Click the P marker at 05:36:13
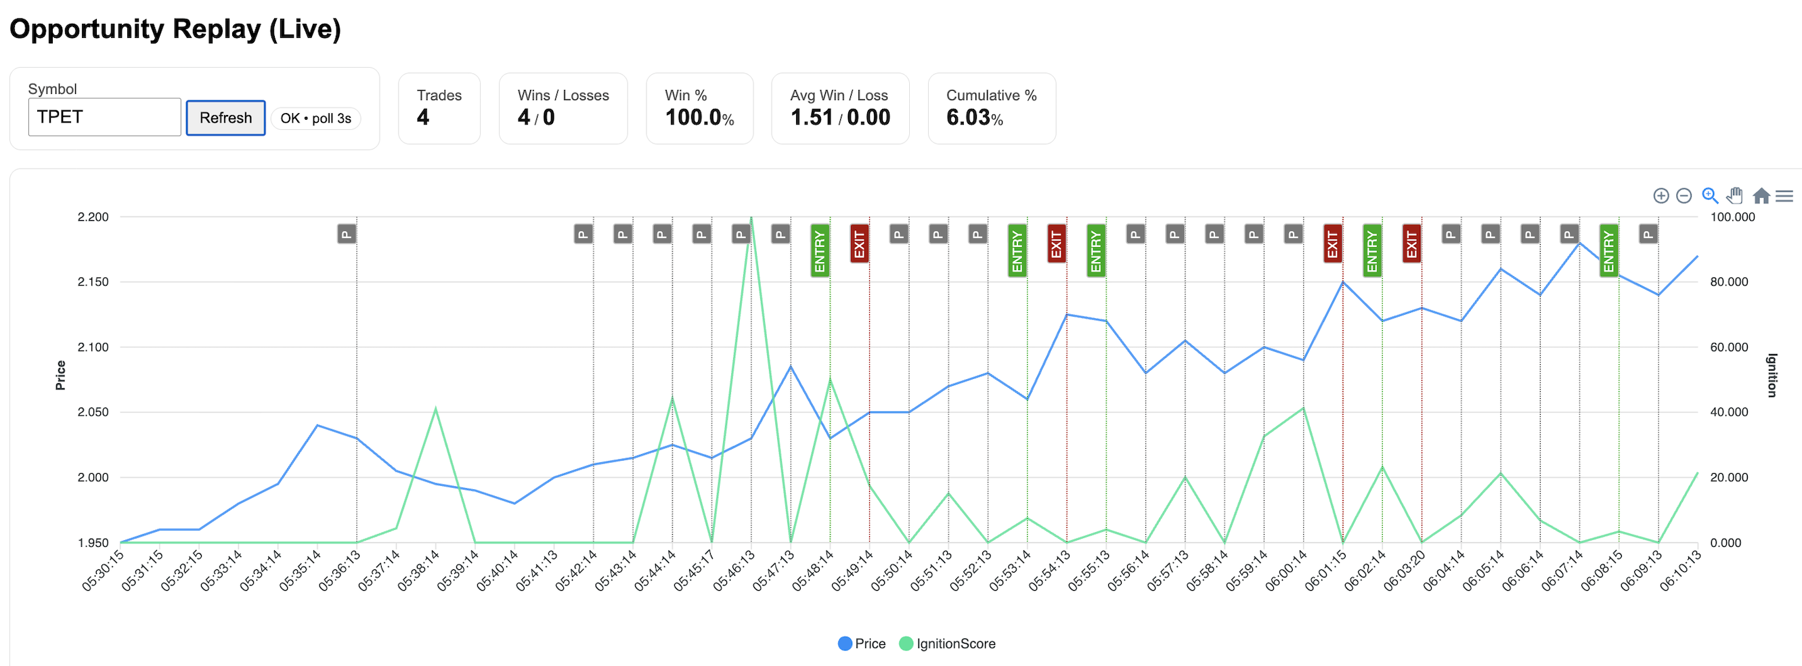 click(x=347, y=234)
